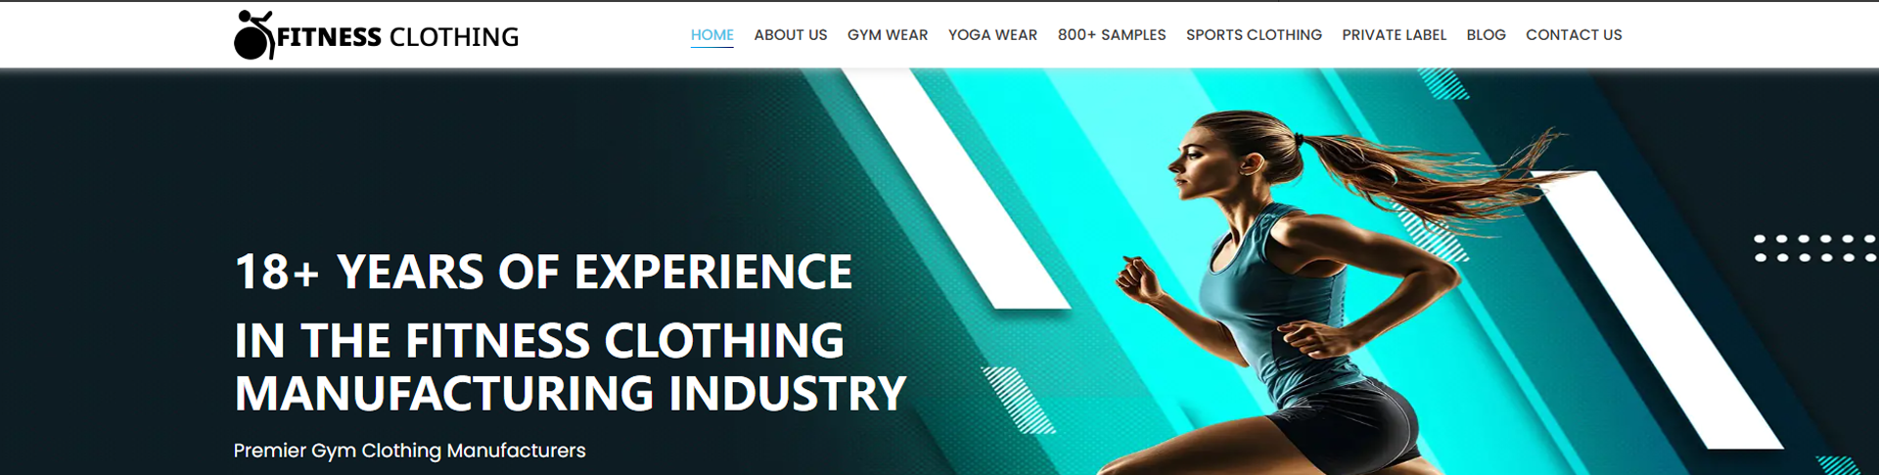Navigate to PRIVATE LABEL
The width and height of the screenshot is (1879, 475).
point(1394,35)
